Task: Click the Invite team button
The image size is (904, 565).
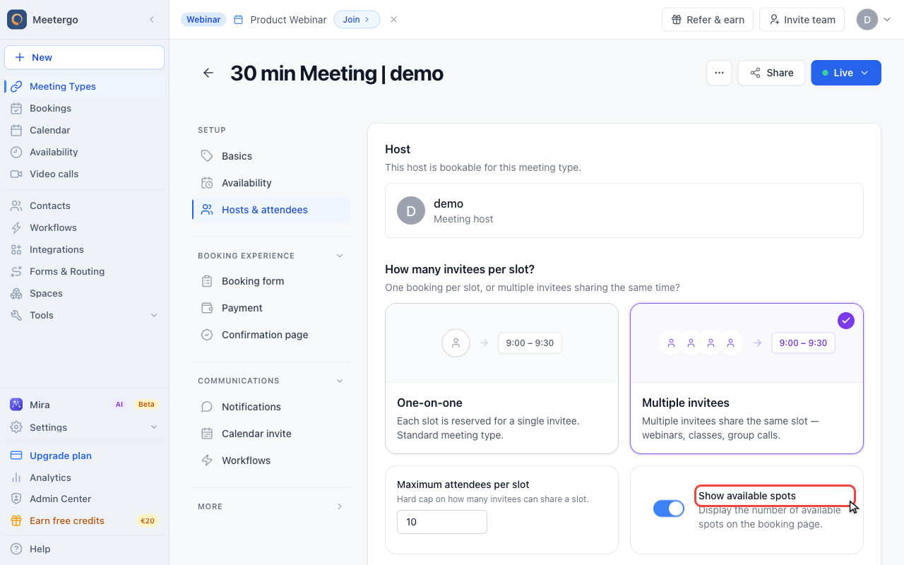Action: coord(802,20)
